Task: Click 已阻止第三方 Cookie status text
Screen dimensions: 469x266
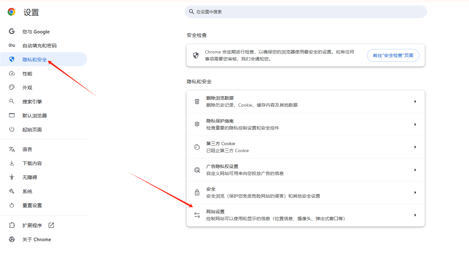Action: click(228, 150)
